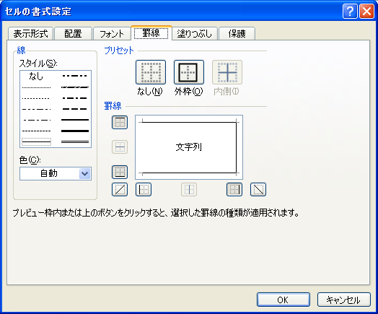Image resolution: width=378 pixels, height=314 pixels.
Task: Select the medium solid line style
Action: 75,120
